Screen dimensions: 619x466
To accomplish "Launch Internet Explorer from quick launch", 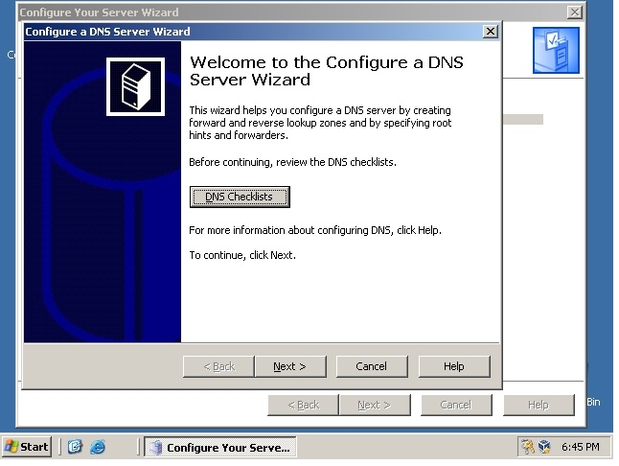I will (x=98, y=447).
